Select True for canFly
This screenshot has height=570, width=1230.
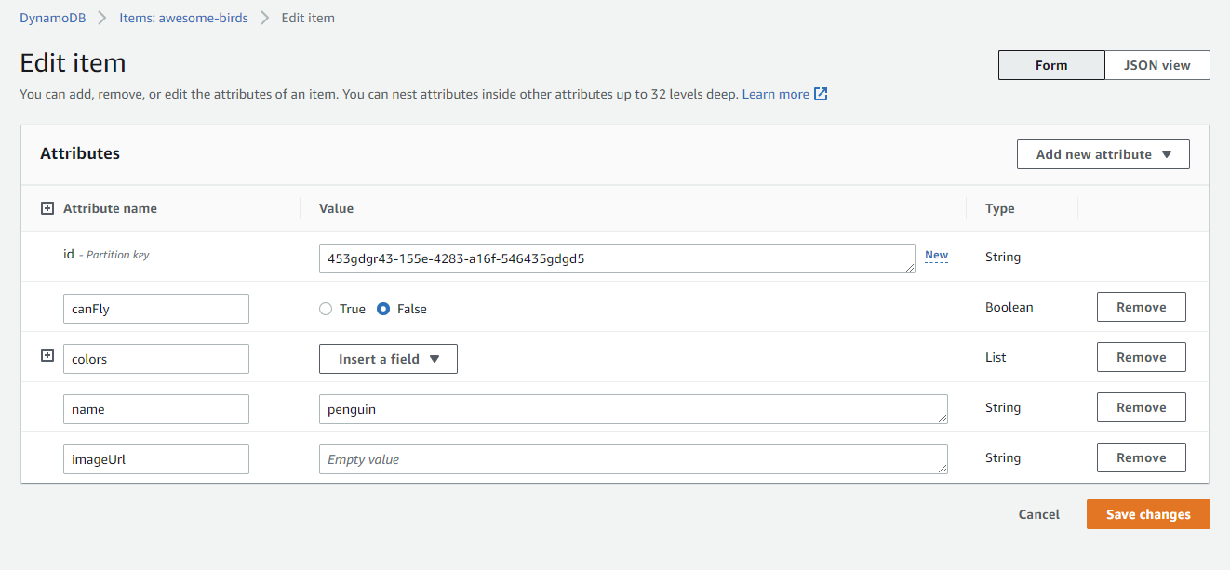tap(326, 309)
